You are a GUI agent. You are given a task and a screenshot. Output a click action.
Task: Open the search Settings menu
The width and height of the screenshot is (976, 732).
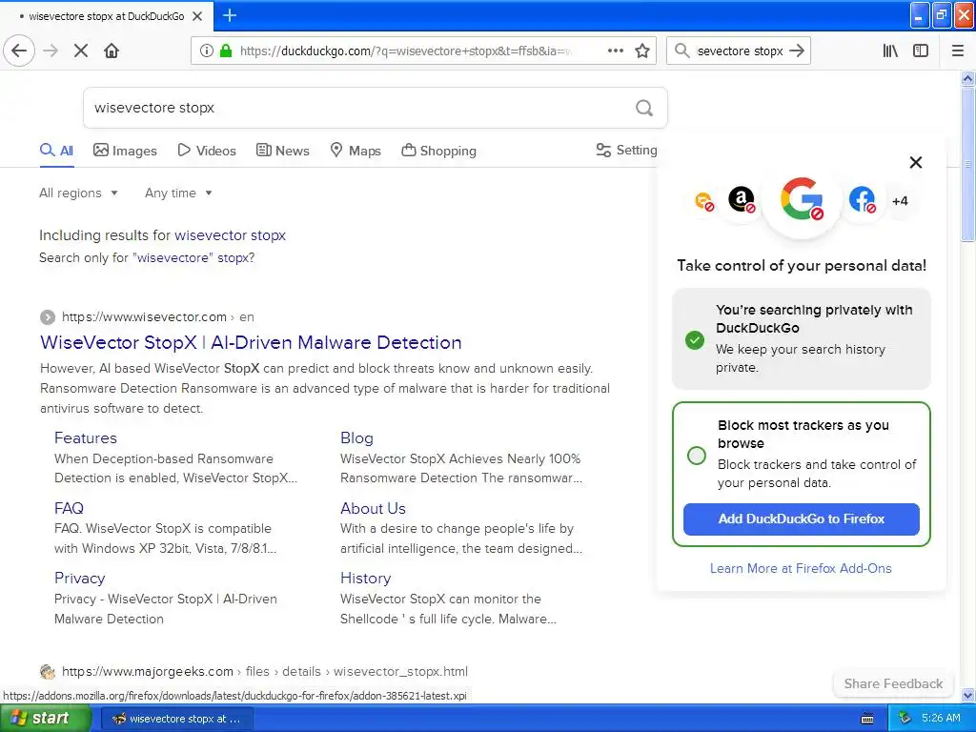point(626,150)
